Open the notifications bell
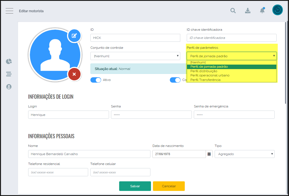Screen dimensions: 289x196 262,11
